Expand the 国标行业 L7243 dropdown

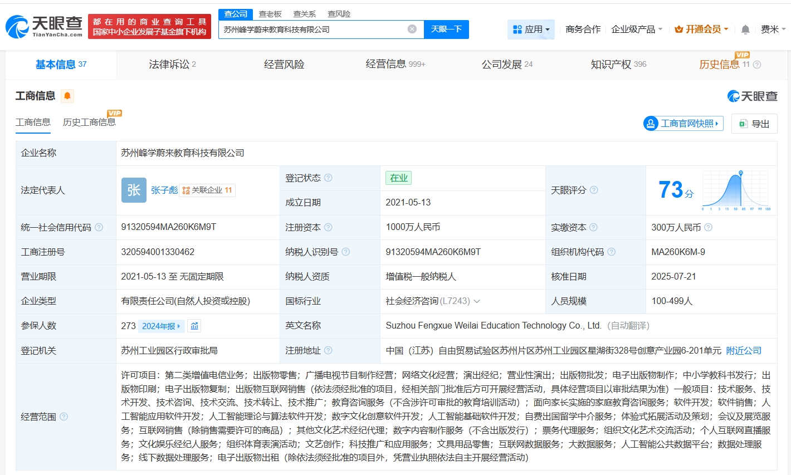pyautogui.click(x=478, y=301)
